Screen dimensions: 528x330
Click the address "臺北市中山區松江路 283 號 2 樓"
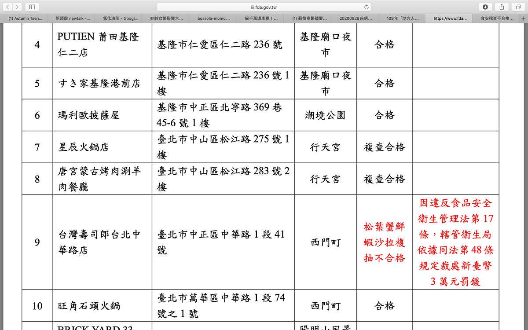[x=224, y=179]
